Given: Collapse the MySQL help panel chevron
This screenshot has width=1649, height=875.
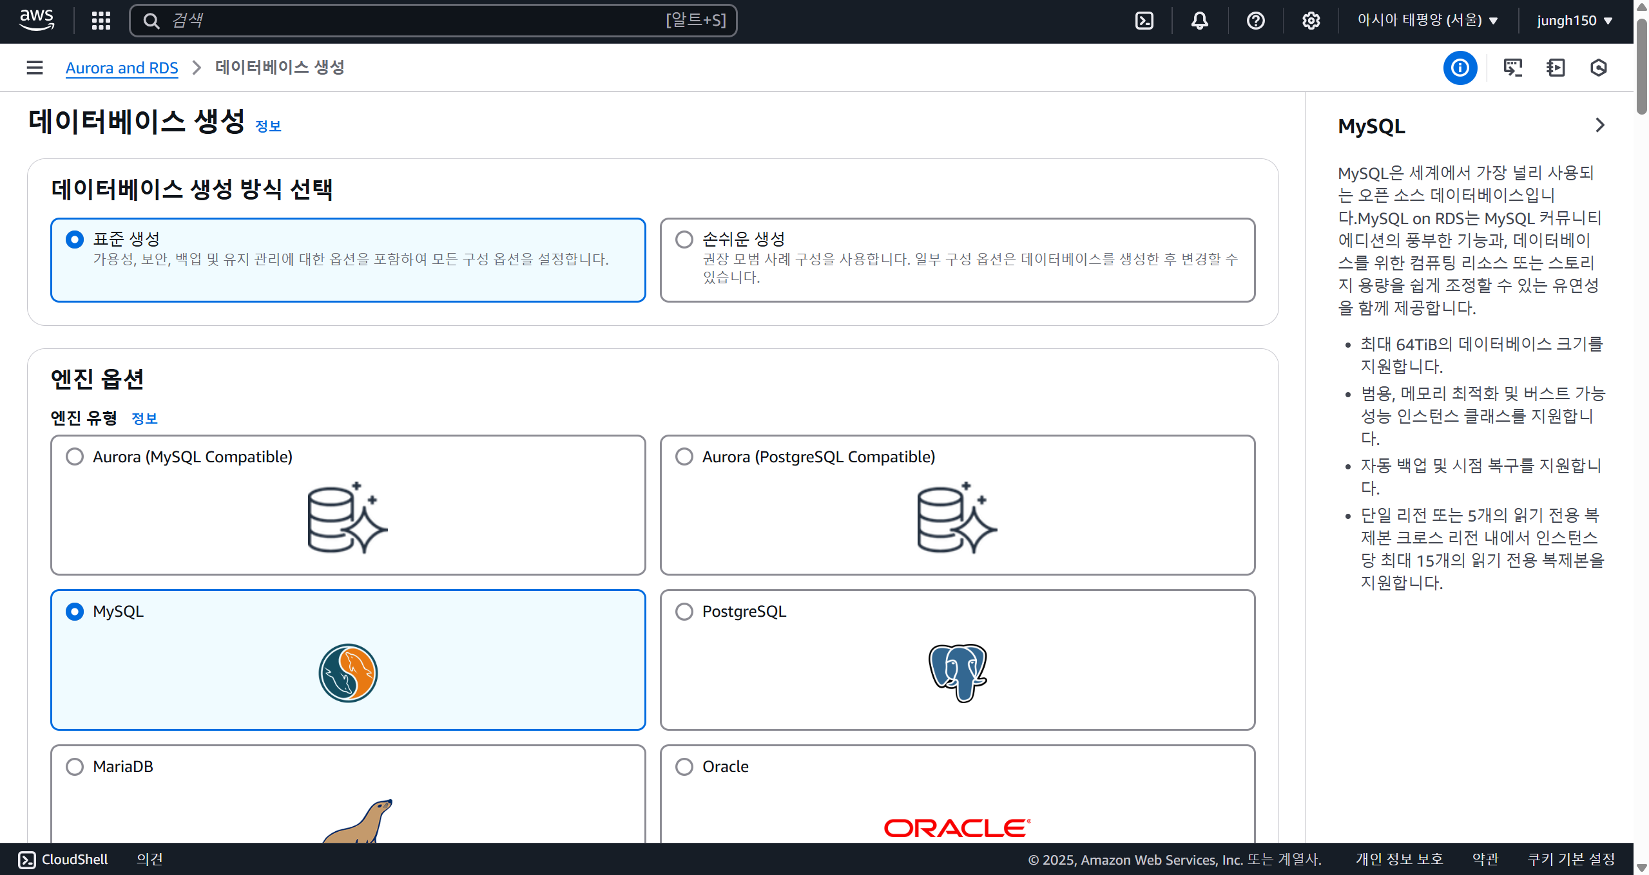Looking at the screenshot, I should 1600,125.
